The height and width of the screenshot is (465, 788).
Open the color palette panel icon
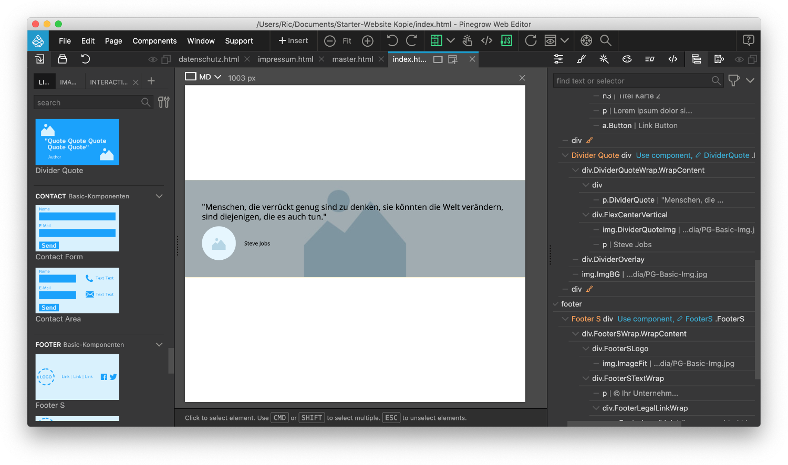point(627,59)
